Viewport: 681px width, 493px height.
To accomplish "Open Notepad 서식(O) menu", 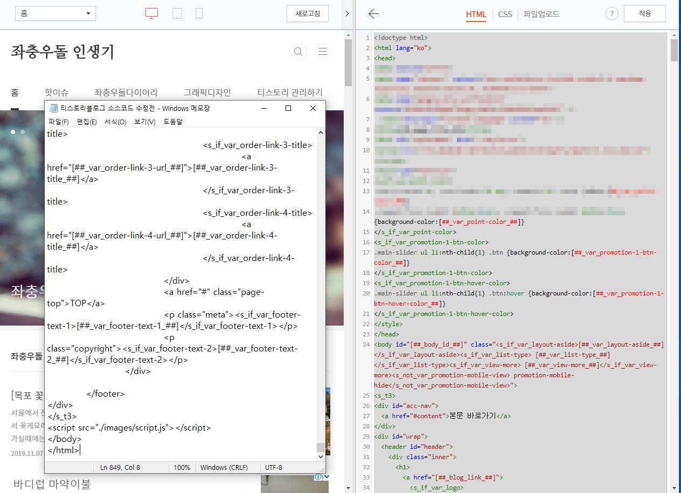I will coord(115,122).
